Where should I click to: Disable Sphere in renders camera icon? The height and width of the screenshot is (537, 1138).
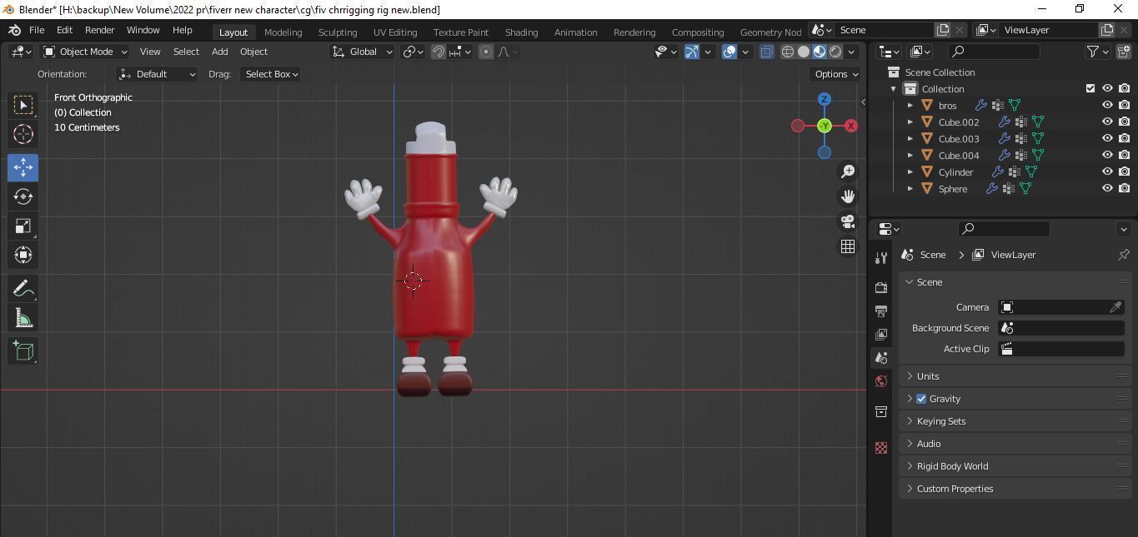coord(1124,188)
